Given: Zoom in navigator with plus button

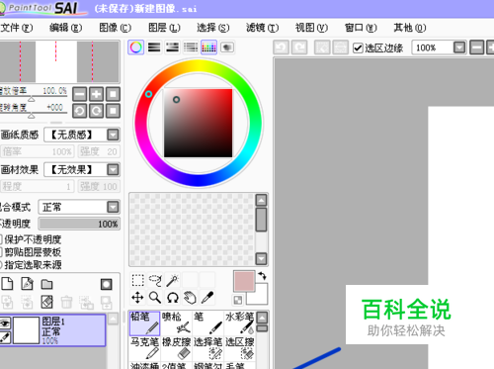Looking at the screenshot, I should tap(96, 94).
